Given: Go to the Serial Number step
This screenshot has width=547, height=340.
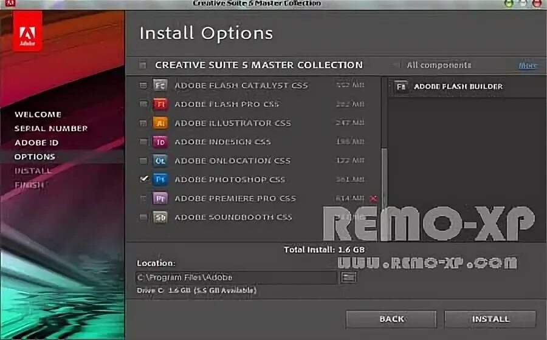Looking at the screenshot, I should [51, 128].
